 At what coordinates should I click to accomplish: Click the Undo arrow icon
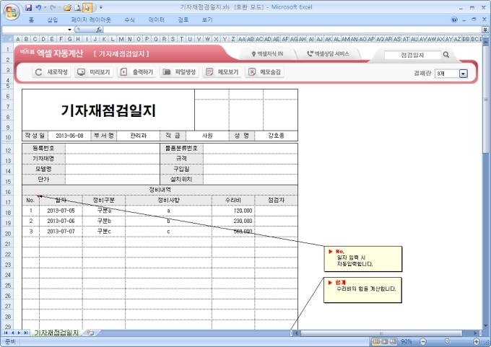click(39, 6)
